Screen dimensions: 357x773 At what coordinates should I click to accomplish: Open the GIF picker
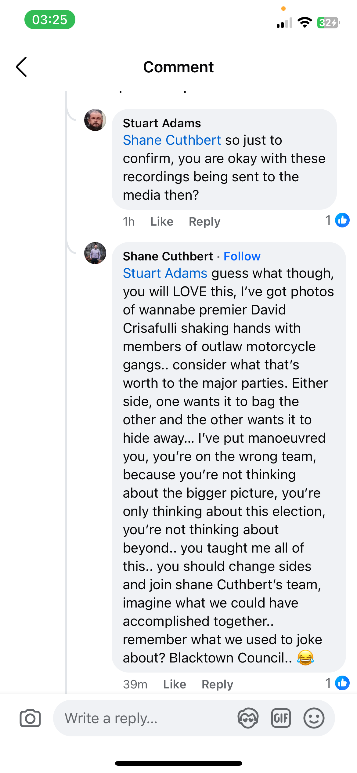[x=281, y=718]
